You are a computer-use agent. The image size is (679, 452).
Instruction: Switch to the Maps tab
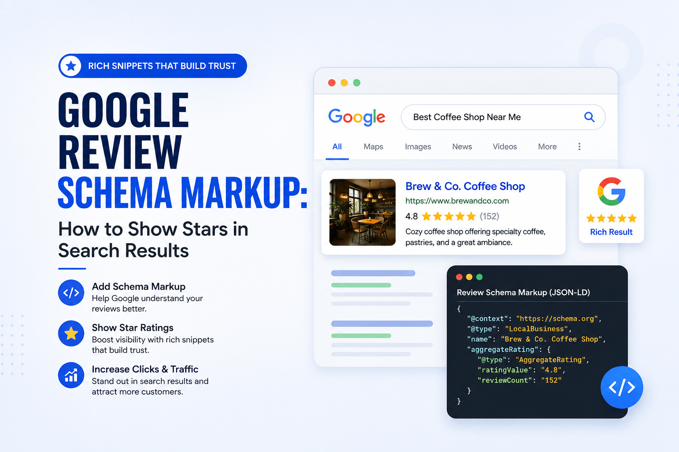point(374,147)
